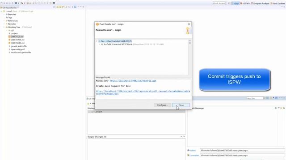Open the create pull request link for Dev
The image size is (286, 160).
point(143,92)
